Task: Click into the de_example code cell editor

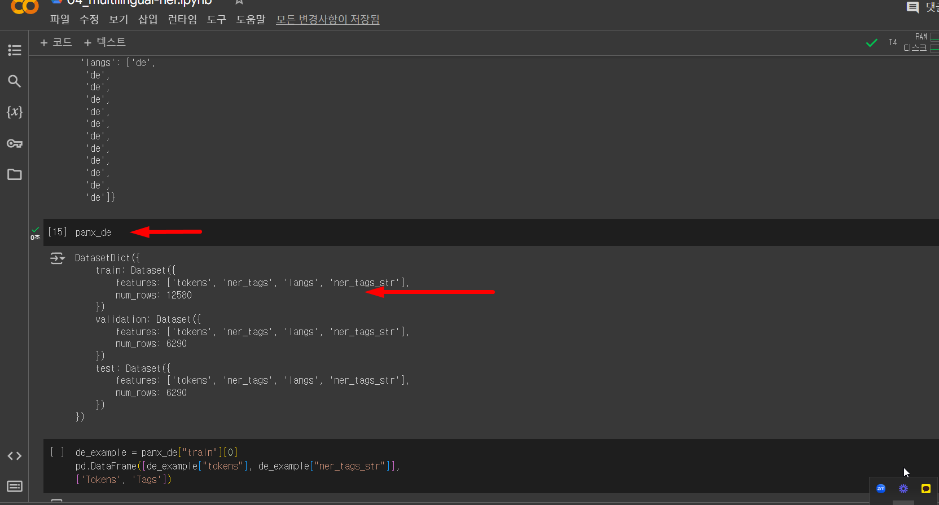Action: tap(491, 466)
